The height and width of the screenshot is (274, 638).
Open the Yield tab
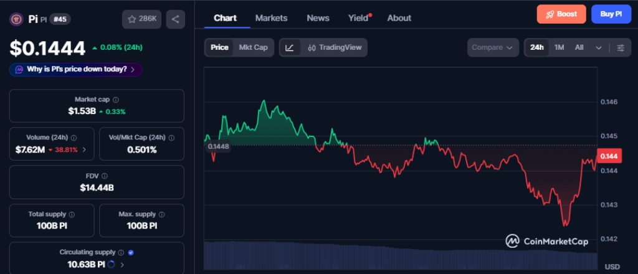[x=359, y=18]
